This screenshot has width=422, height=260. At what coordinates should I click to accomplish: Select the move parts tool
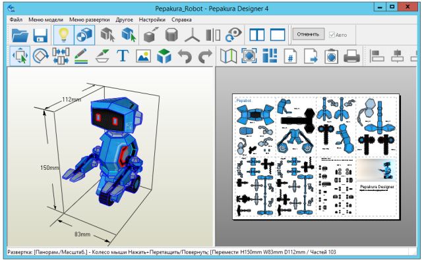[20, 56]
